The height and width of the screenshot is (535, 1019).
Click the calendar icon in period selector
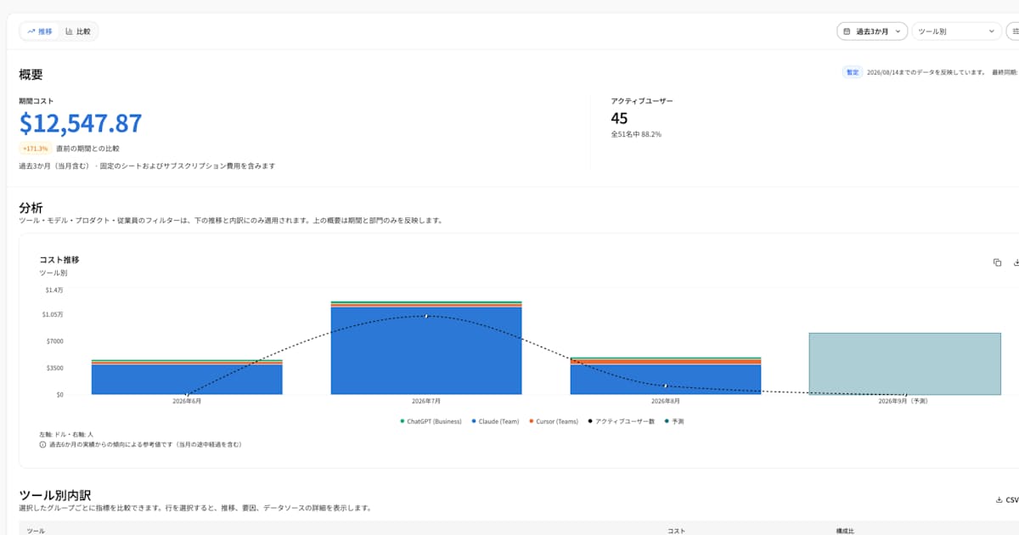[847, 31]
